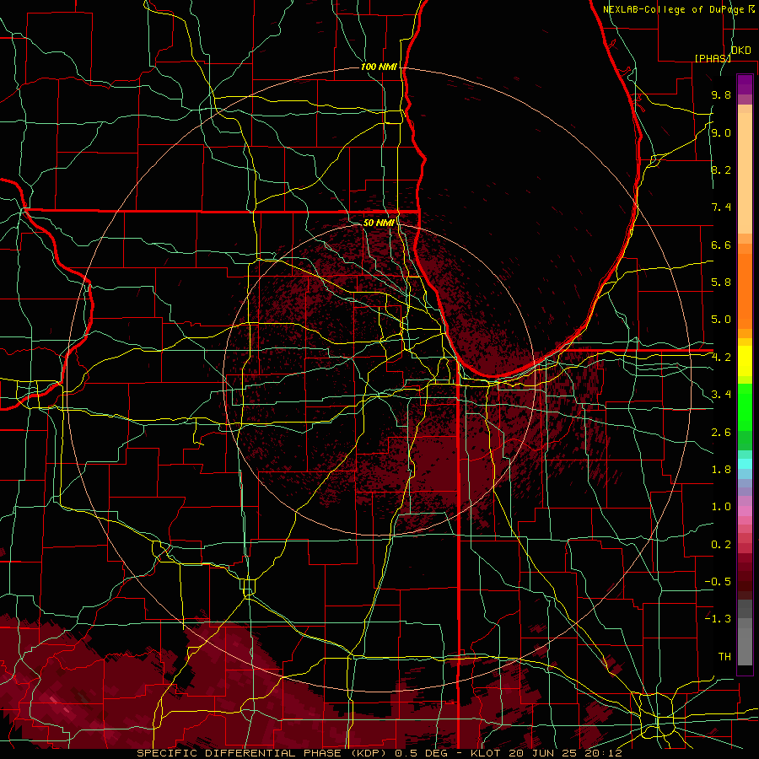Click the -1.3 value on the color scale
Viewport: 759px width, 759px height.
(x=718, y=619)
